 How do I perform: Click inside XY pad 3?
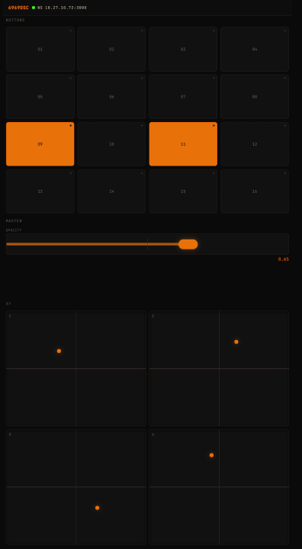click(76, 487)
